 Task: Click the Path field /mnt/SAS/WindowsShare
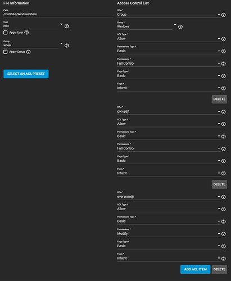58,14
